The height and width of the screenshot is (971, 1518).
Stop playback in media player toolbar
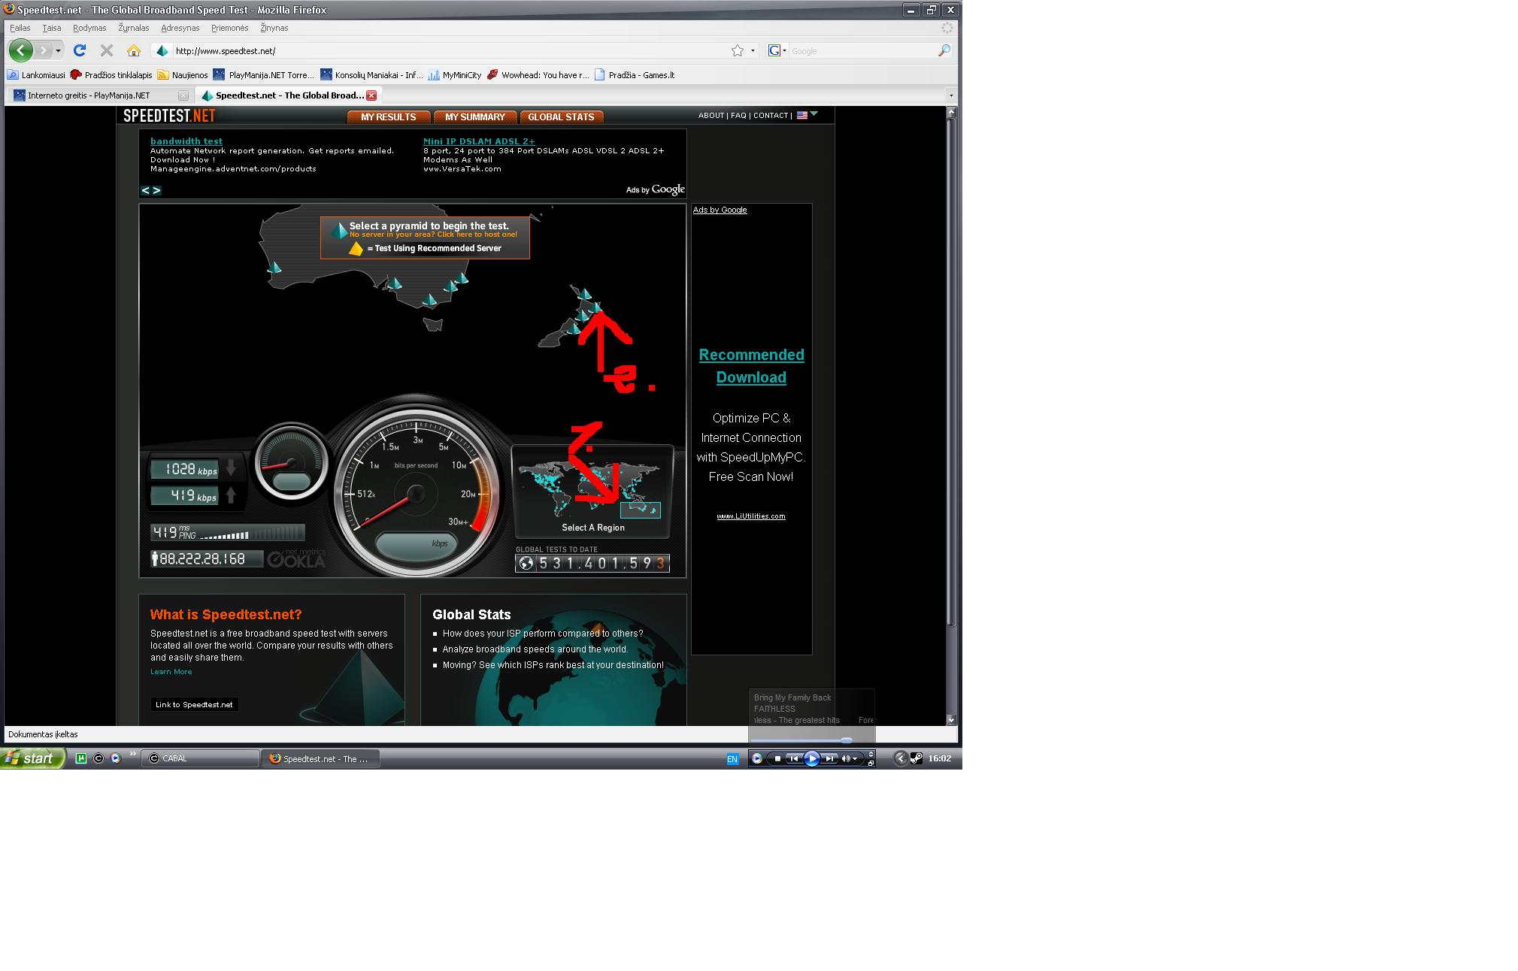[x=777, y=759]
